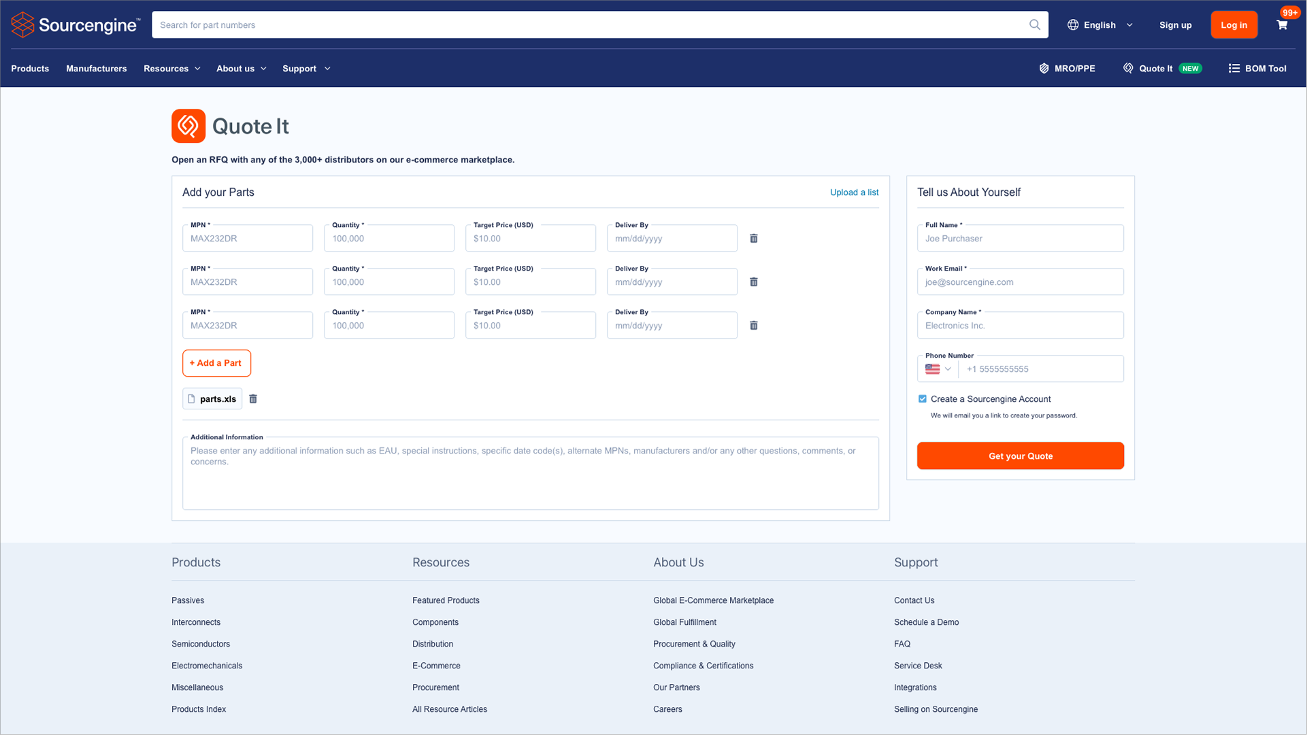Open the Support menu
This screenshot has width=1307, height=735.
click(x=305, y=68)
